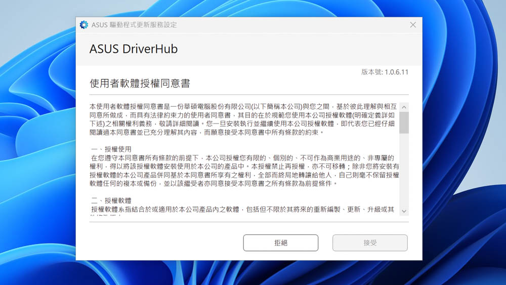This screenshot has height=285, width=506.
Task: Click the 二、授權軟體 section title
Action: [x=111, y=201]
